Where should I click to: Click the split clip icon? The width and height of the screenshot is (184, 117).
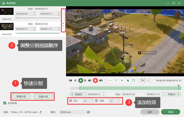(110, 80)
